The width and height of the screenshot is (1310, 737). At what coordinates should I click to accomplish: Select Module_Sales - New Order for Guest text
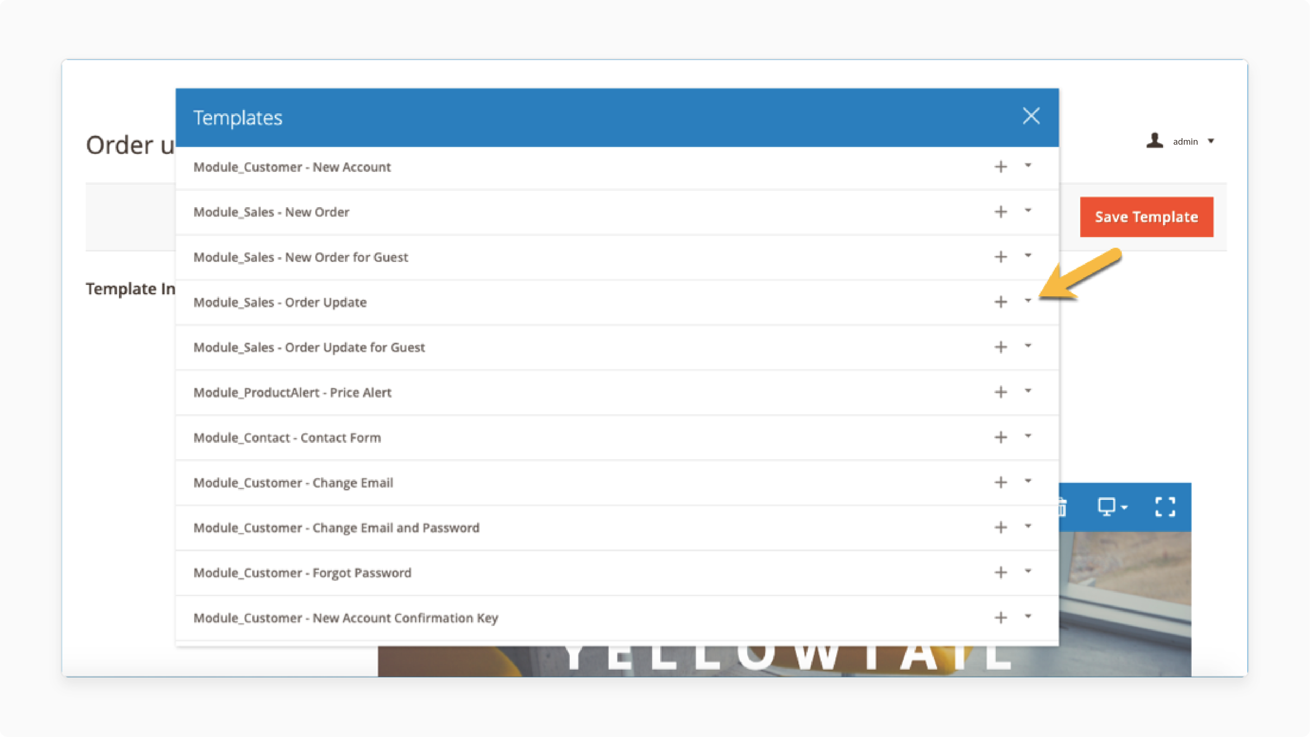click(300, 257)
